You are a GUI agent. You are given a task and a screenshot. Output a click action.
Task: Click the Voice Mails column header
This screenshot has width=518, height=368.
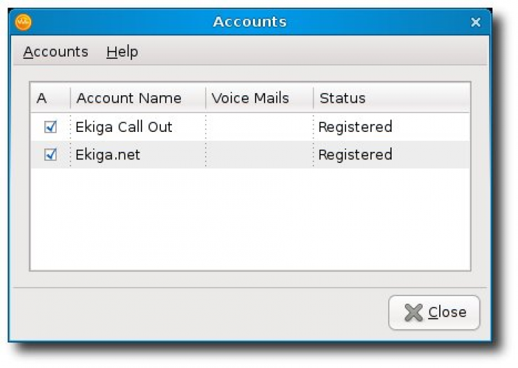coord(250,98)
